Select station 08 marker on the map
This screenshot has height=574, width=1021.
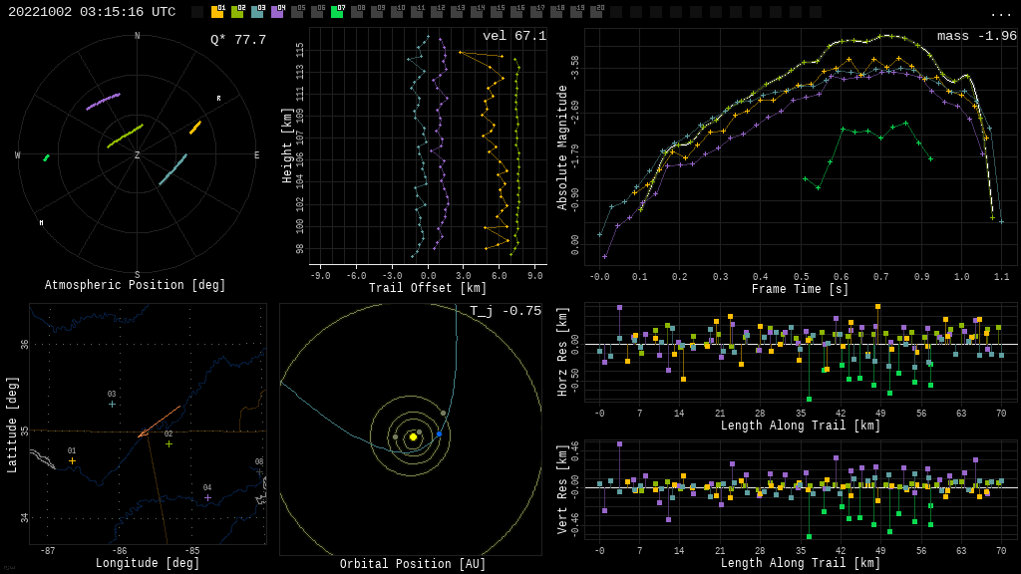(x=260, y=471)
